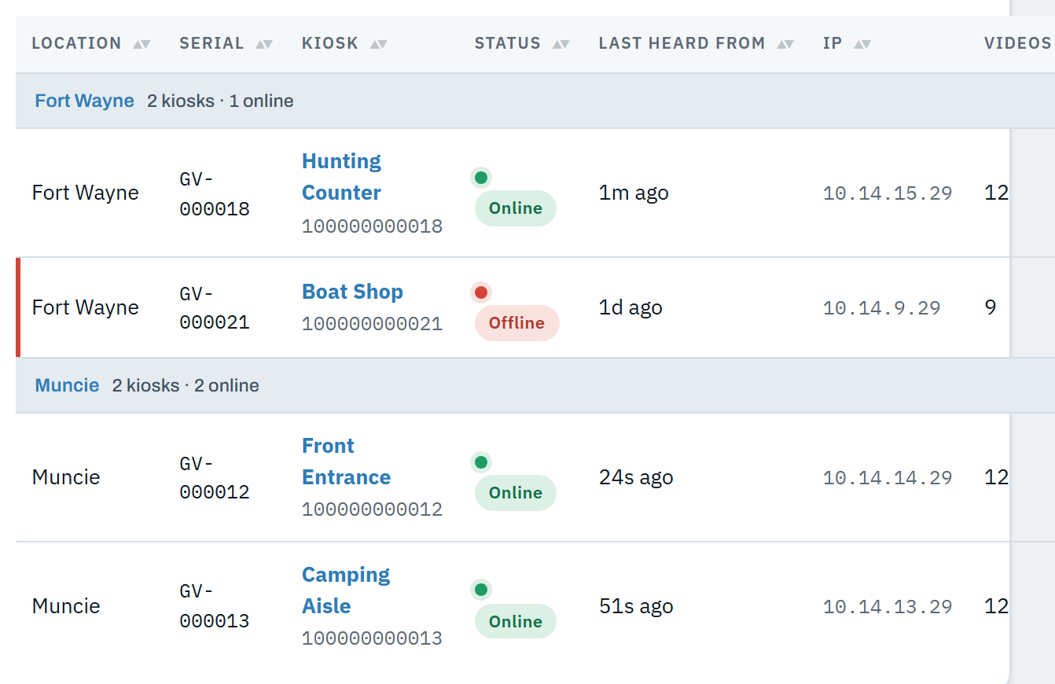Open Boat Shop kiosk details
Screen dimensions: 1055x684
[352, 292]
